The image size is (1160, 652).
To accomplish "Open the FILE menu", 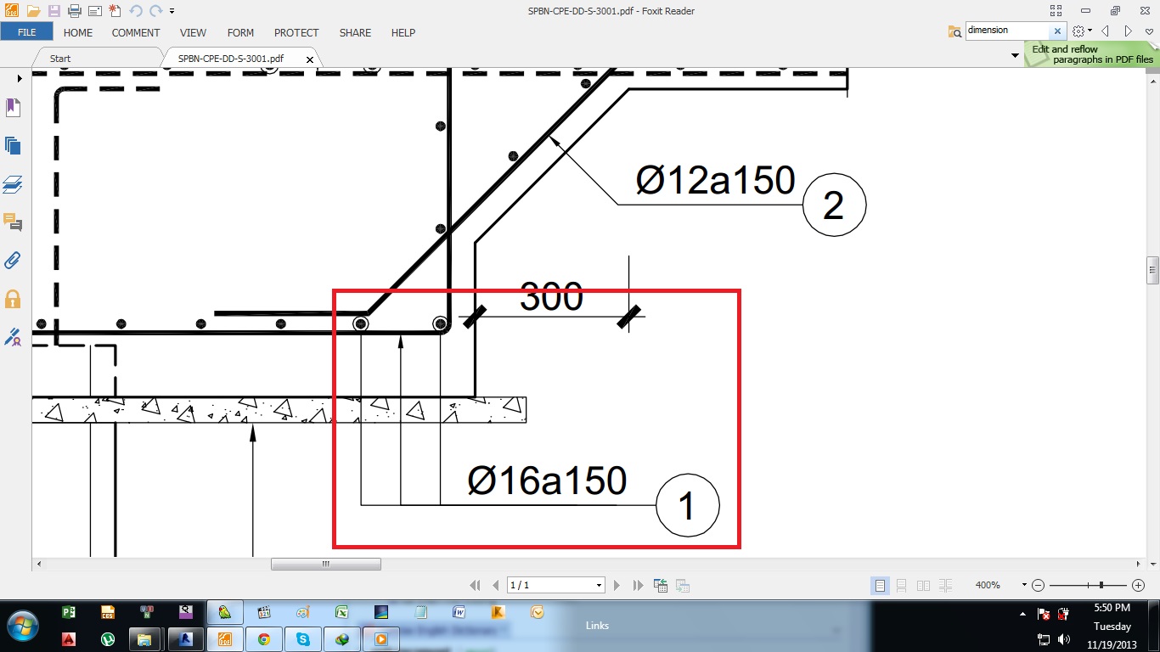I will pyautogui.click(x=26, y=32).
